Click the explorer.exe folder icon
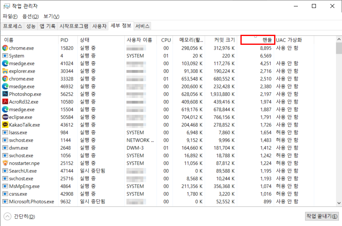Image resolution: width=342 pixels, height=226 pixels. (5, 71)
